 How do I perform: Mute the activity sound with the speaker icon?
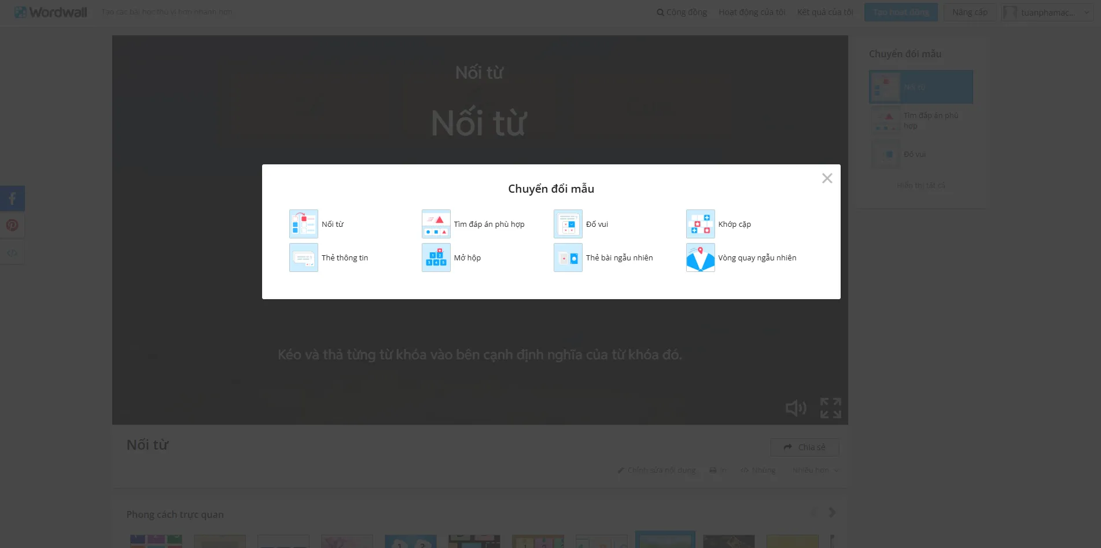coord(796,407)
